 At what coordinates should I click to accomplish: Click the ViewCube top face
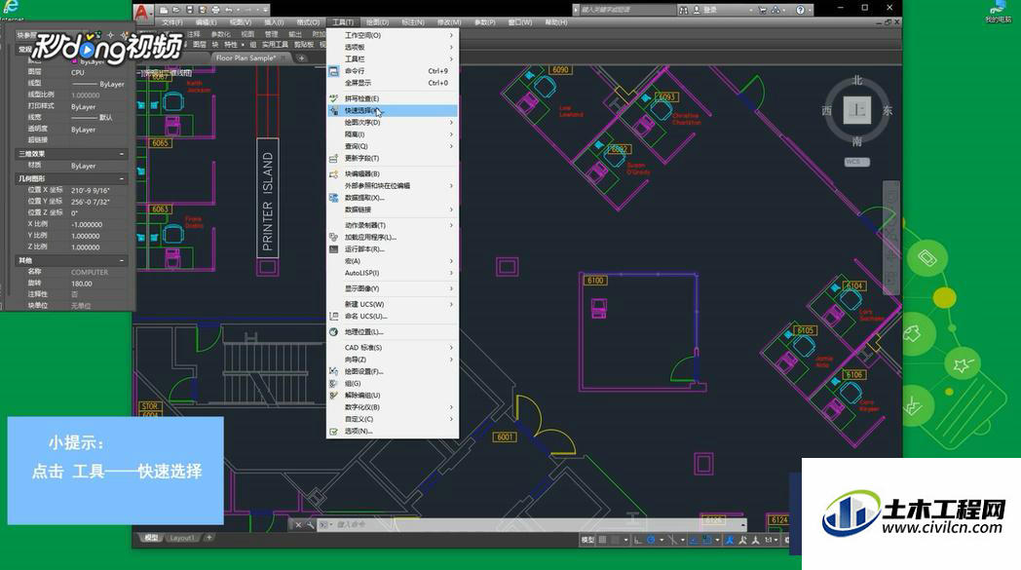(857, 110)
